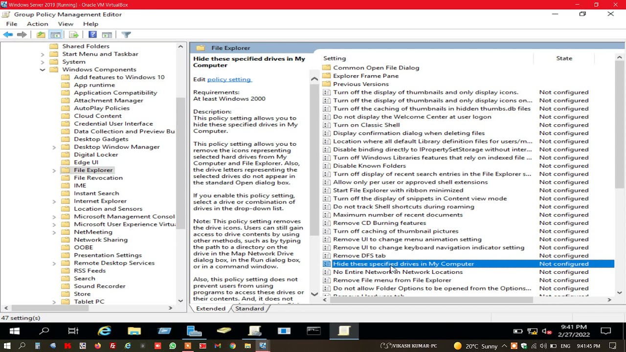Expand the Desktop Window Manager node

(x=54, y=147)
